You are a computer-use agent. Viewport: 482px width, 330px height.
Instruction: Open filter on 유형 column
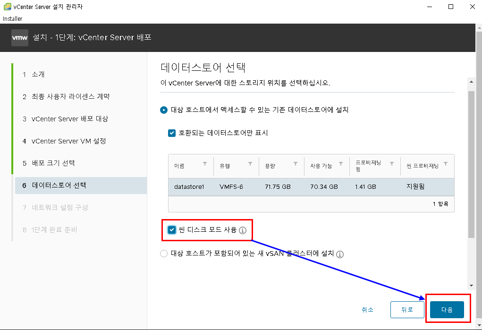(x=250, y=164)
